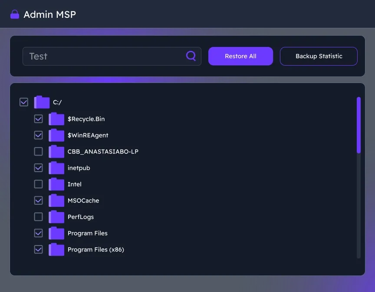Click the C:/ drive folder icon
Image resolution: width=375 pixels, height=292 pixels.
(42, 102)
